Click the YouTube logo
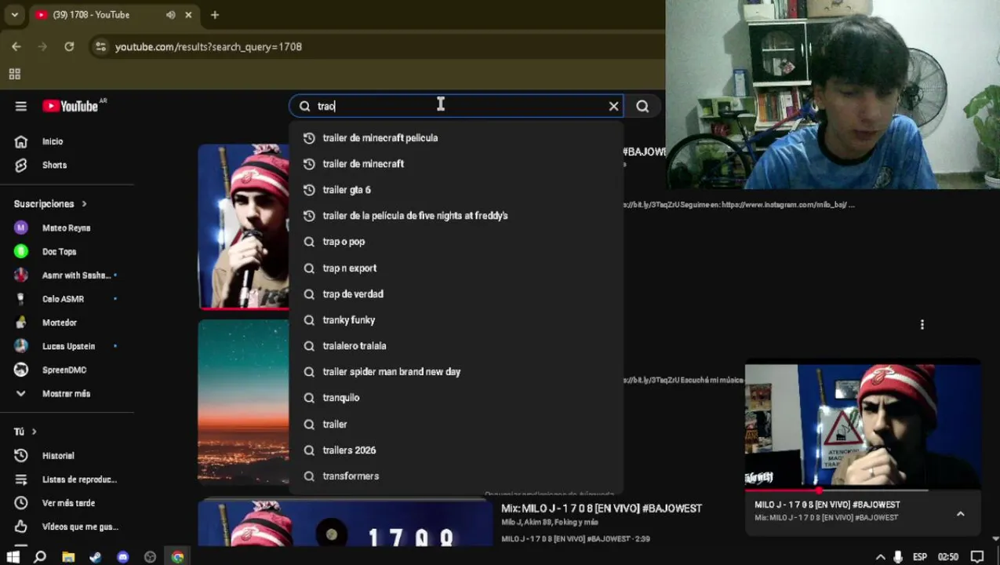 71,106
